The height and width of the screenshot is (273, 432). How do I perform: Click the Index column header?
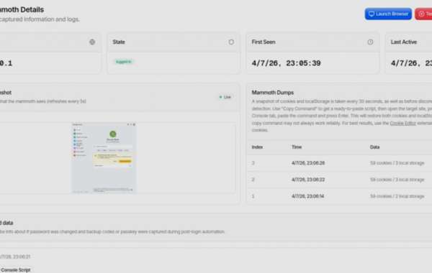pos(257,147)
